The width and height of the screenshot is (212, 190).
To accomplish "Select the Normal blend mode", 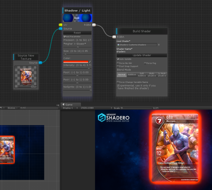I will coord(122,75).
